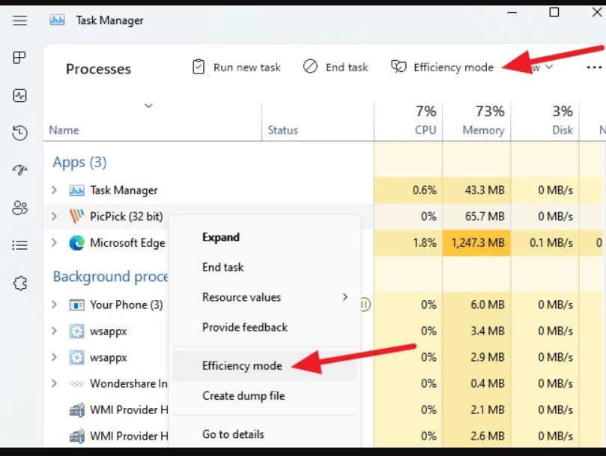
Task: Click the first WMI Provider Host icon
Action: pyautogui.click(x=76, y=409)
